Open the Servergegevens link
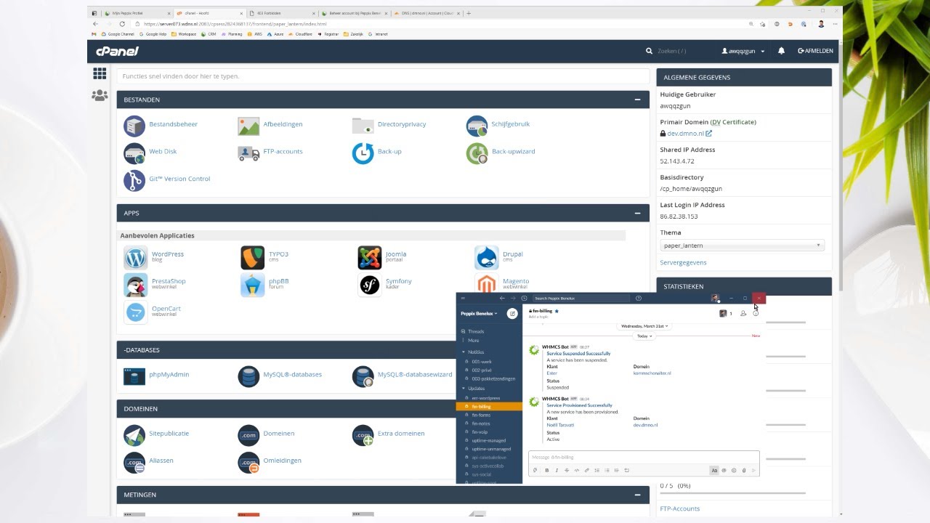 (683, 262)
